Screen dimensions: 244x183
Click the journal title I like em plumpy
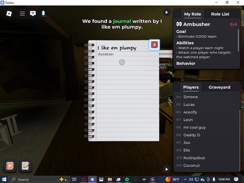(x=117, y=48)
